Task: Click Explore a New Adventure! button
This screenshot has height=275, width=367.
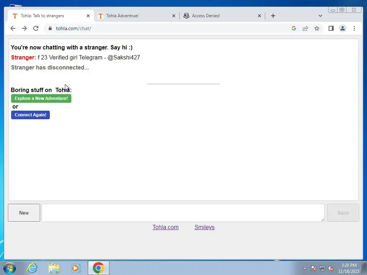Action: [41, 98]
